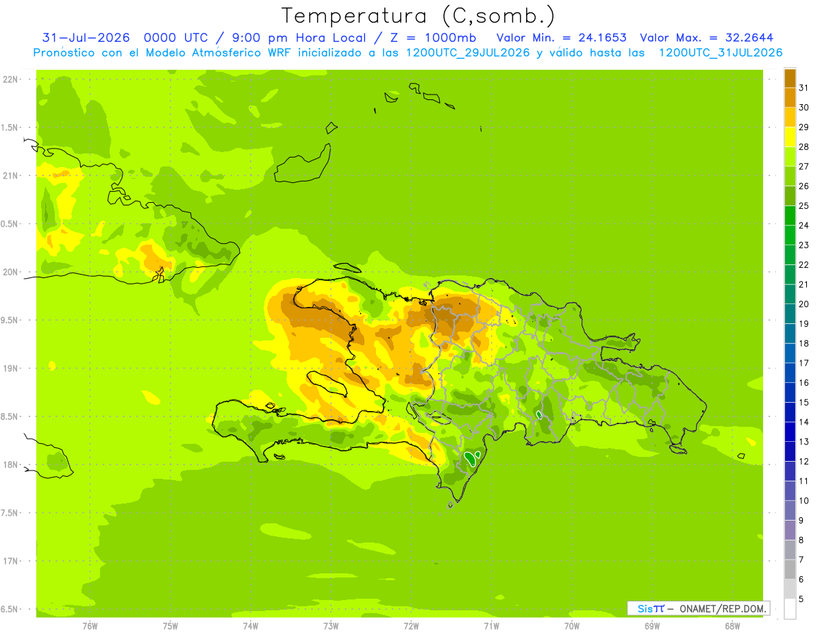The height and width of the screenshot is (635, 822).
Task: Click the legend value 22
Action: coord(804,264)
